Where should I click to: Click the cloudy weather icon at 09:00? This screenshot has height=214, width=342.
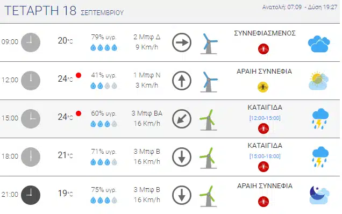(319, 44)
